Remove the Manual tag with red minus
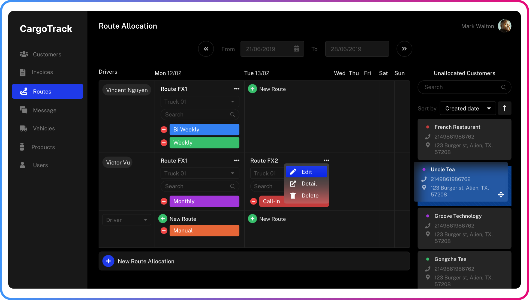 (x=164, y=231)
